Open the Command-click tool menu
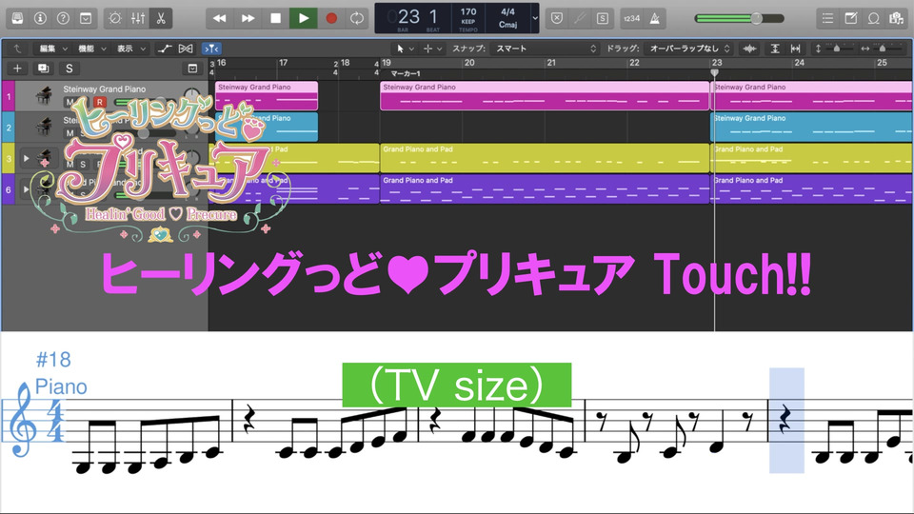The width and height of the screenshot is (914, 514). coord(432,49)
